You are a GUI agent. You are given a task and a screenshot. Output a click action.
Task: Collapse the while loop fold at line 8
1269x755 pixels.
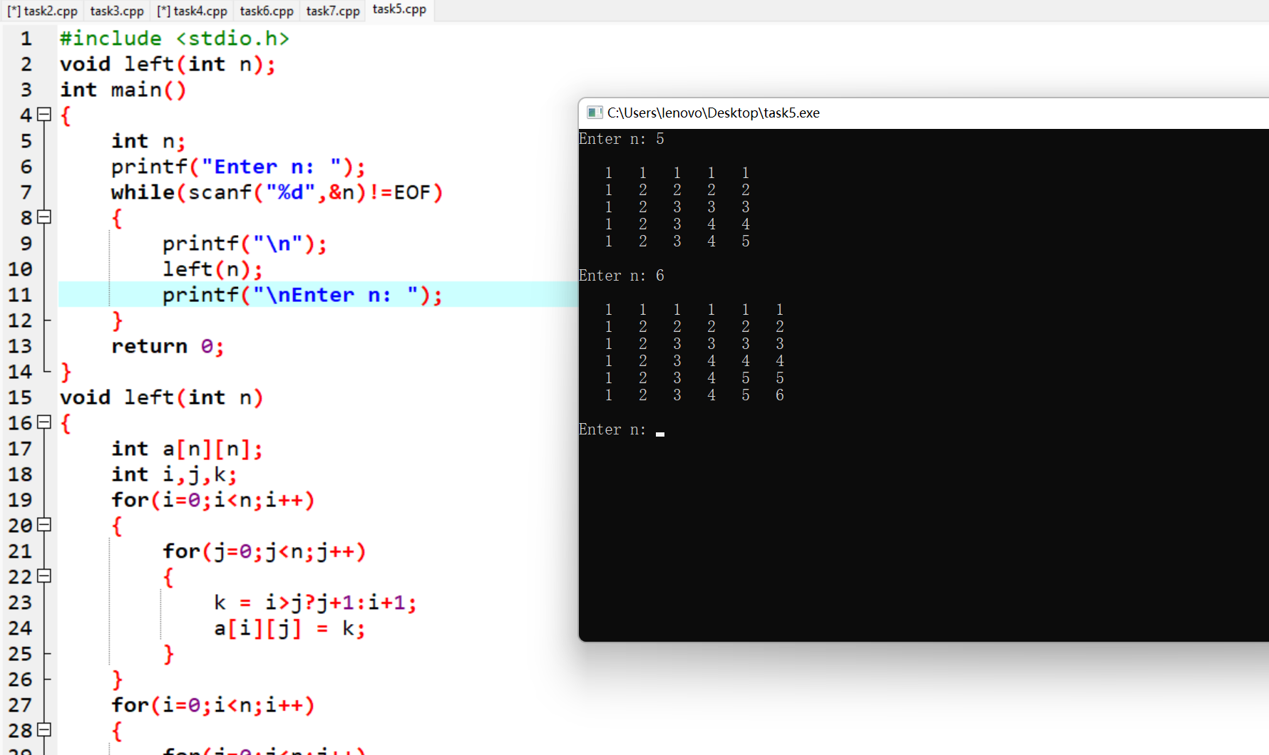click(x=44, y=217)
